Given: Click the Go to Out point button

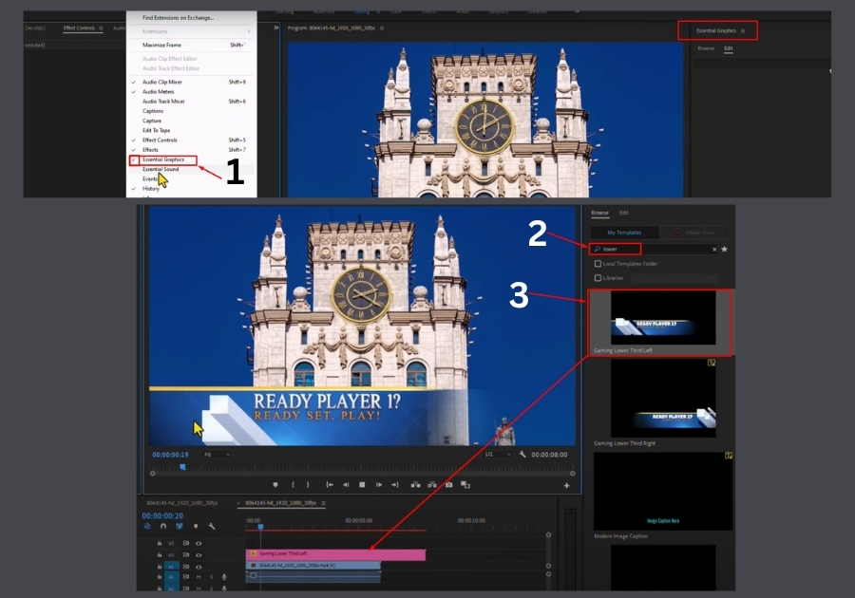Looking at the screenshot, I should click(395, 485).
